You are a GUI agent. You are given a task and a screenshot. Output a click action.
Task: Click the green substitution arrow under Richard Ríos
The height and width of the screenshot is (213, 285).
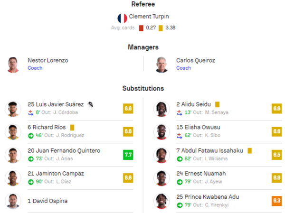[x=31, y=136]
